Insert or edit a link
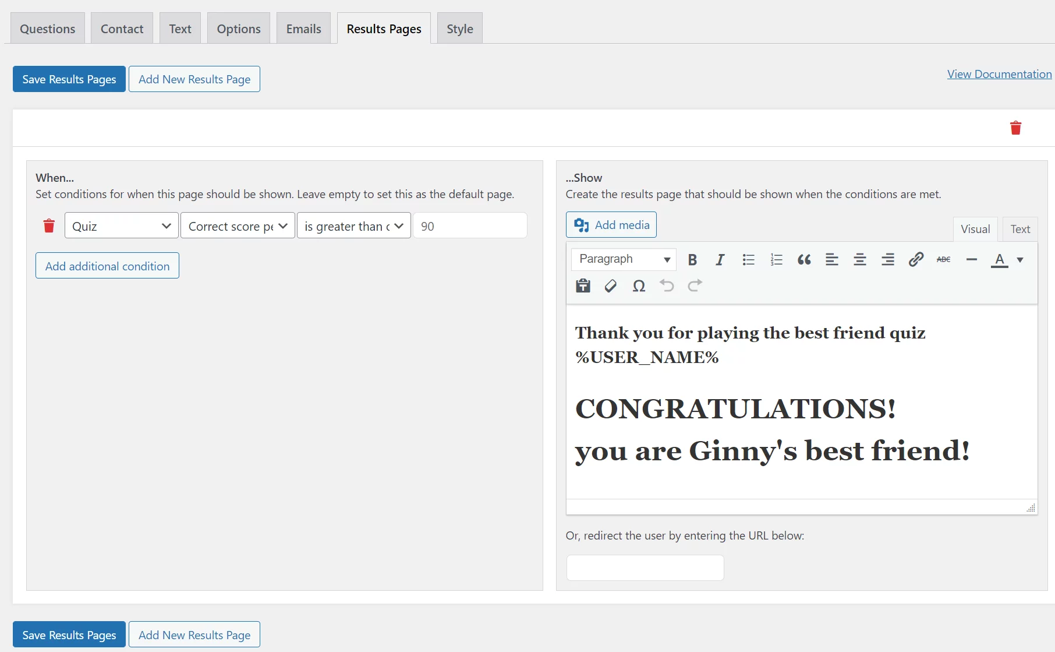 [916, 260]
